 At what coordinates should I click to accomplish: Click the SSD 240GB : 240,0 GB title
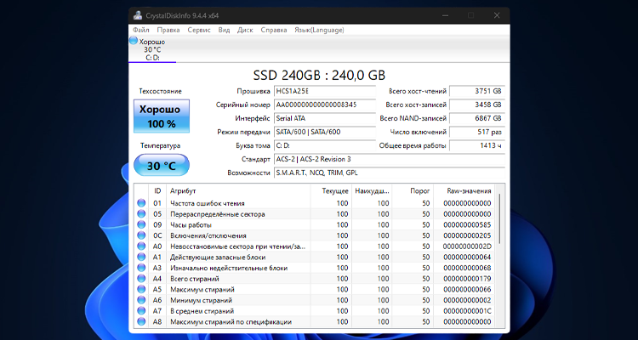[x=319, y=76]
